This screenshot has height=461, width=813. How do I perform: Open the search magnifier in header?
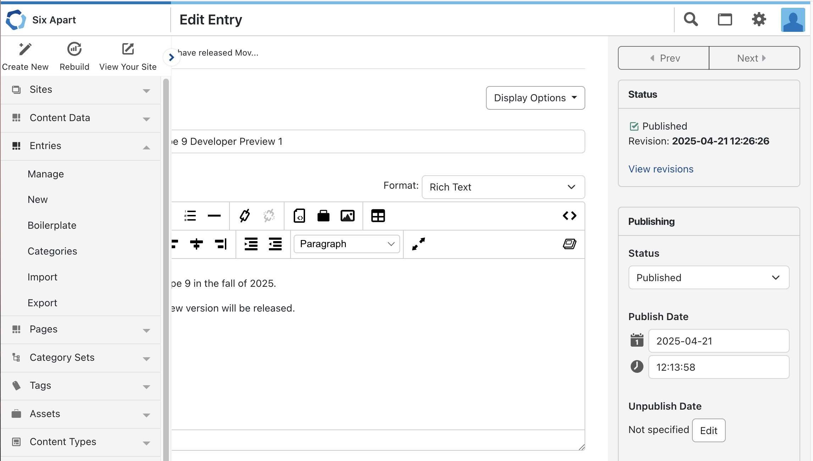pyautogui.click(x=691, y=19)
